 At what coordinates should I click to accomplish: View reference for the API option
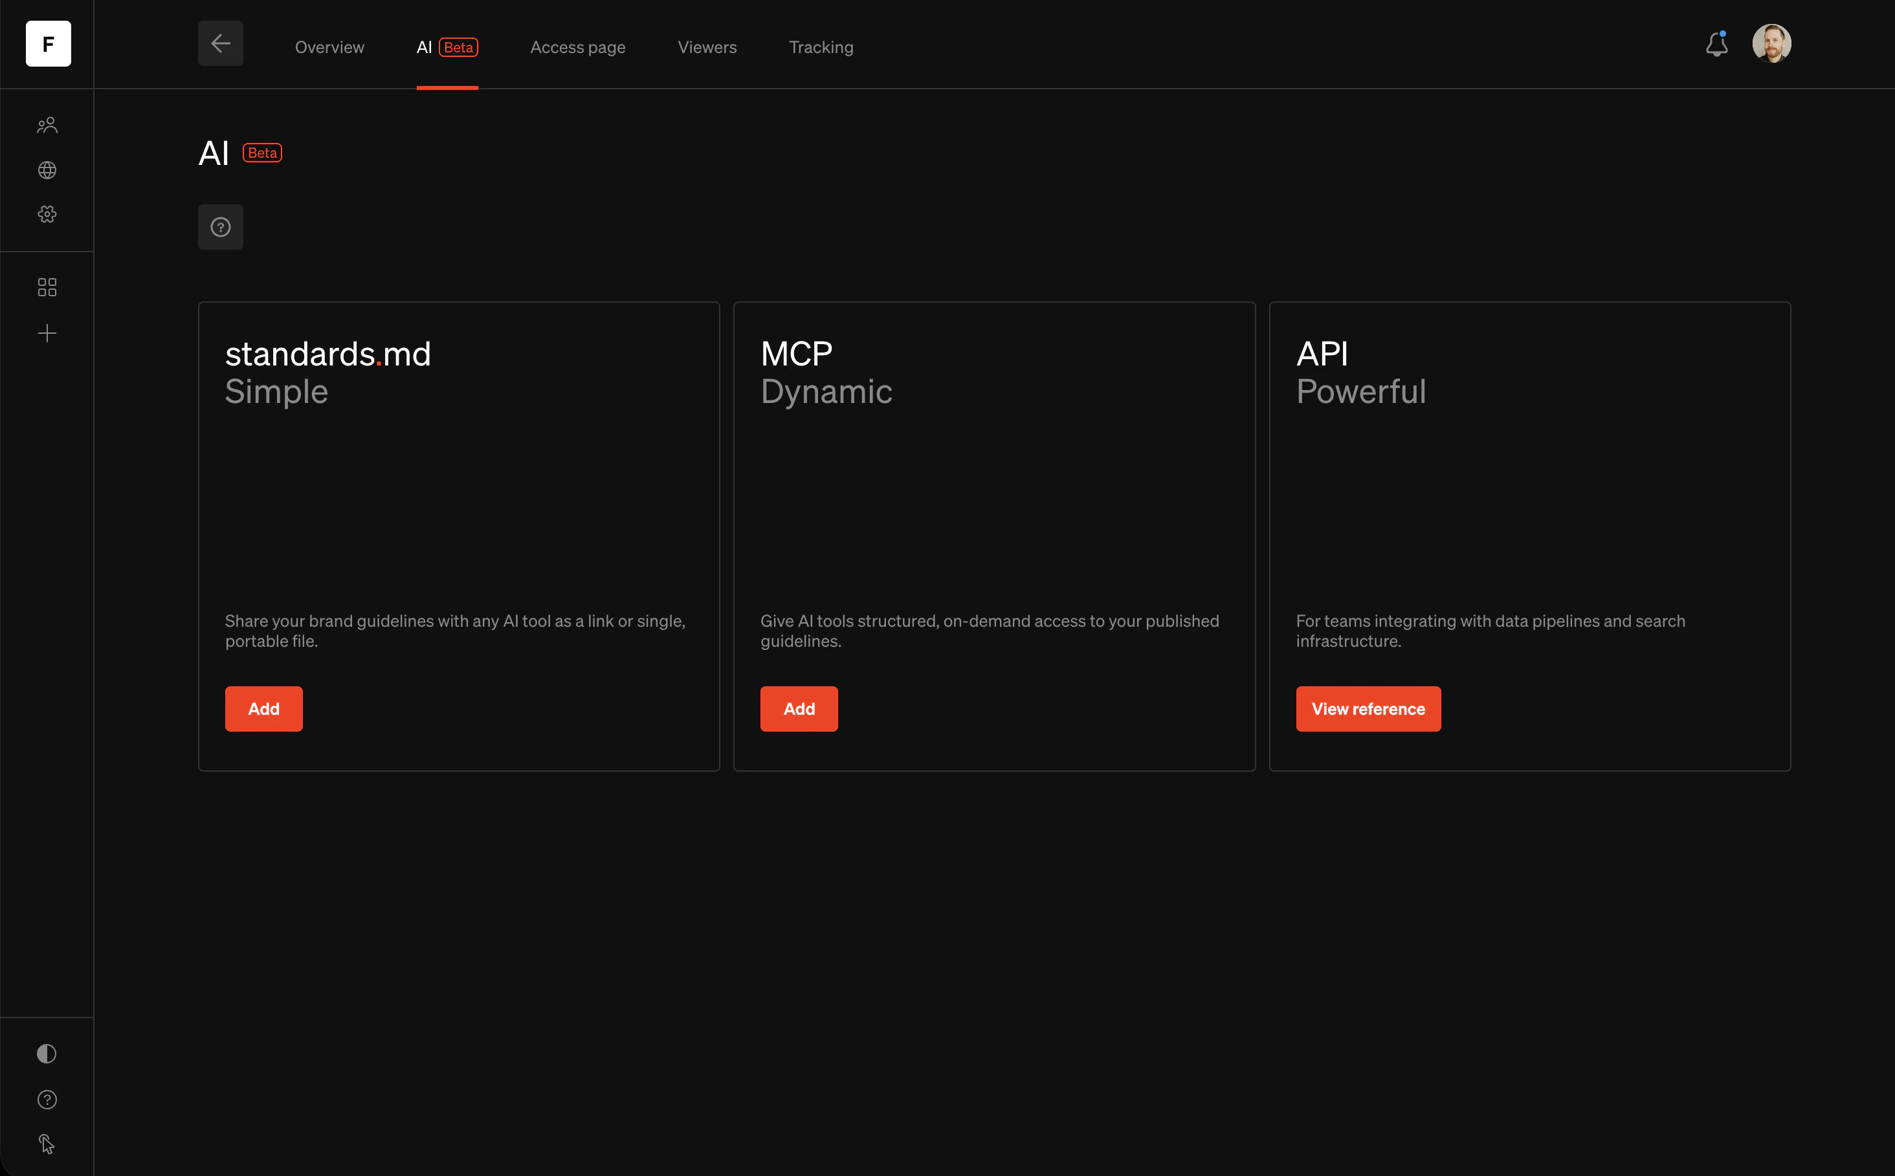(1368, 708)
